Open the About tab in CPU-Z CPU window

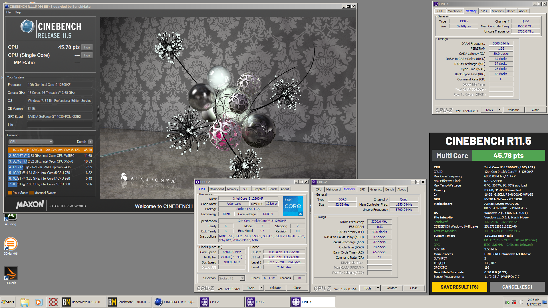click(285, 189)
